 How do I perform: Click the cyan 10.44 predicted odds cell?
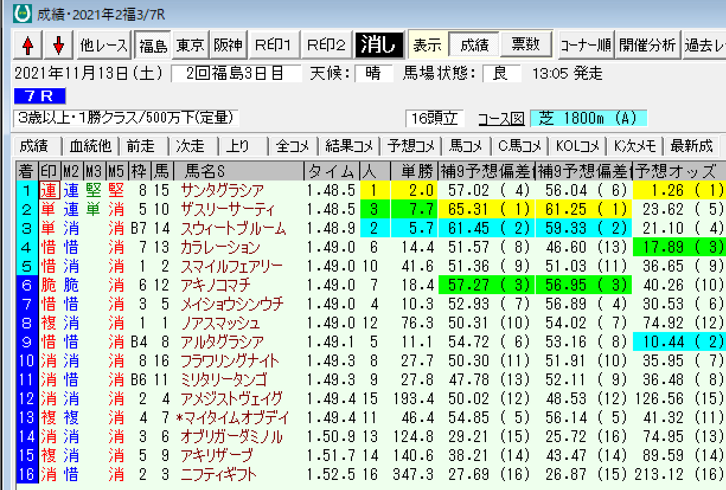pyautogui.click(x=678, y=342)
